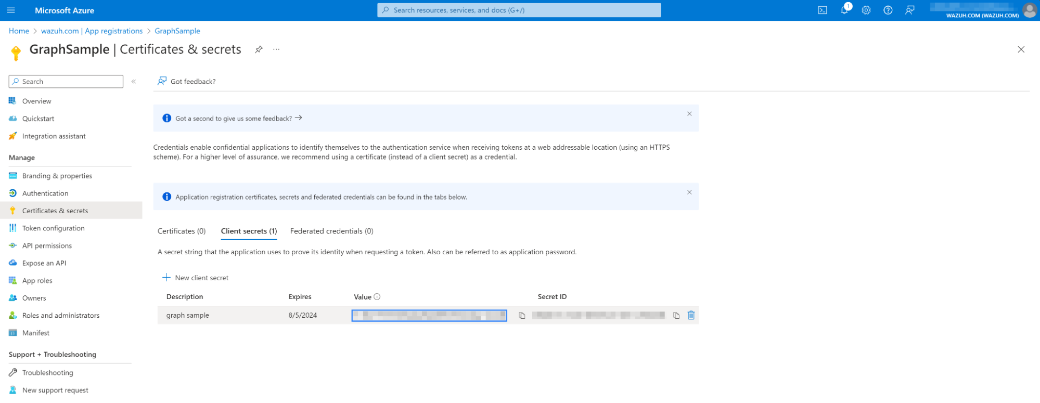This screenshot has height=403, width=1040.
Task: Open the Azure portal hamburger menu
Action: point(11,10)
